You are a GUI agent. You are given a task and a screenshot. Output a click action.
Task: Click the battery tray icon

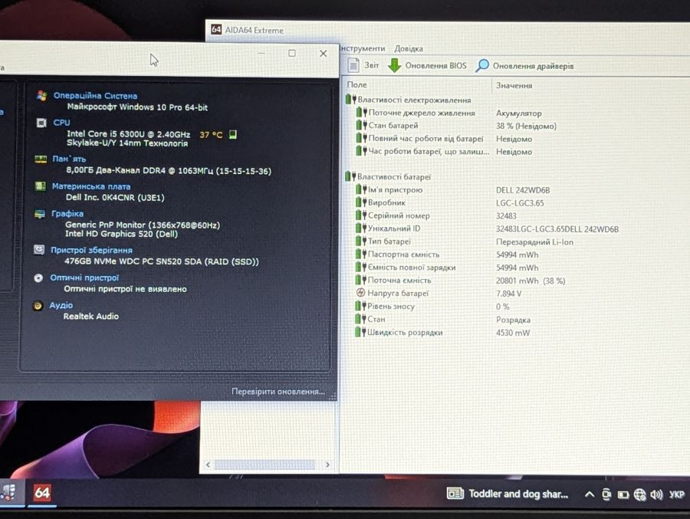click(x=623, y=494)
